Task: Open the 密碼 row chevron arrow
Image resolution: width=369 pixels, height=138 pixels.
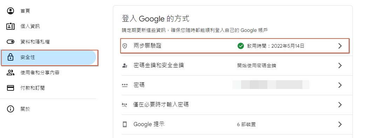Action: (340, 85)
